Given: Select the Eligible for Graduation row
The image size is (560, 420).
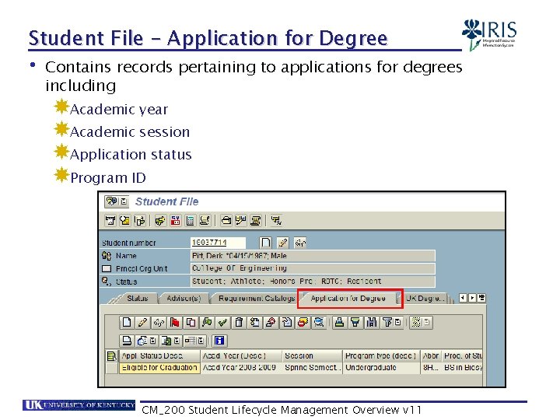Looking at the screenshot, I should pyautogui.click(x=111, y=368).
